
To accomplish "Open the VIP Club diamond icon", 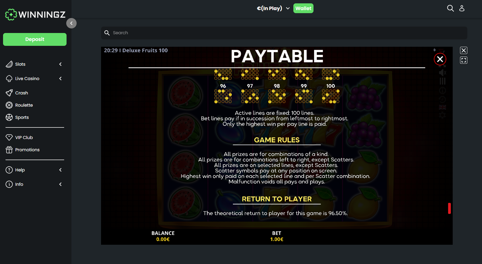I will point(9,137).
